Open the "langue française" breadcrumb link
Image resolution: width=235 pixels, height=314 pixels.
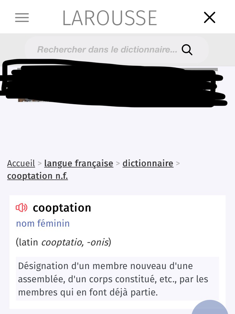[79, 163]
